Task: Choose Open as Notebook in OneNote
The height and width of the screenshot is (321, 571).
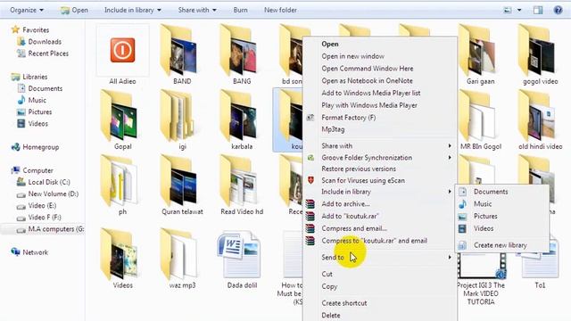Action: click(x=367, y=81)
